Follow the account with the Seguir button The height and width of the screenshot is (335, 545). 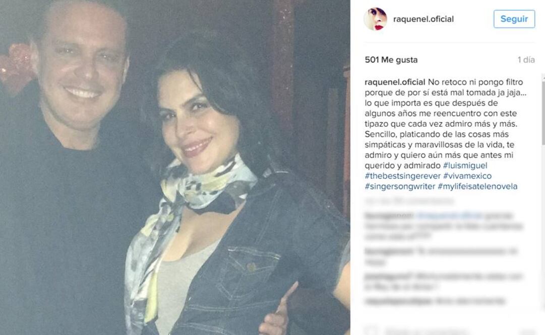[514, 19]
